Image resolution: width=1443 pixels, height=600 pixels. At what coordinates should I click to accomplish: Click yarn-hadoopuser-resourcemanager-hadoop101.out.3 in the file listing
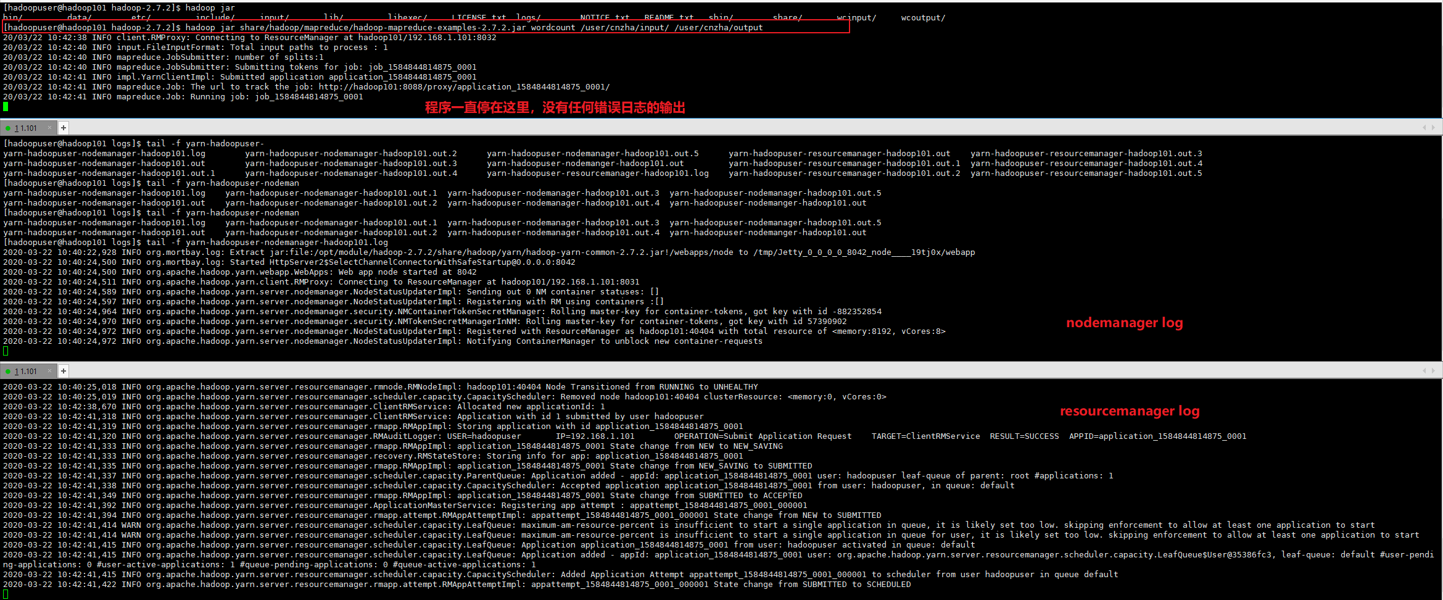pyautogui.click(x=1086, y=154)
